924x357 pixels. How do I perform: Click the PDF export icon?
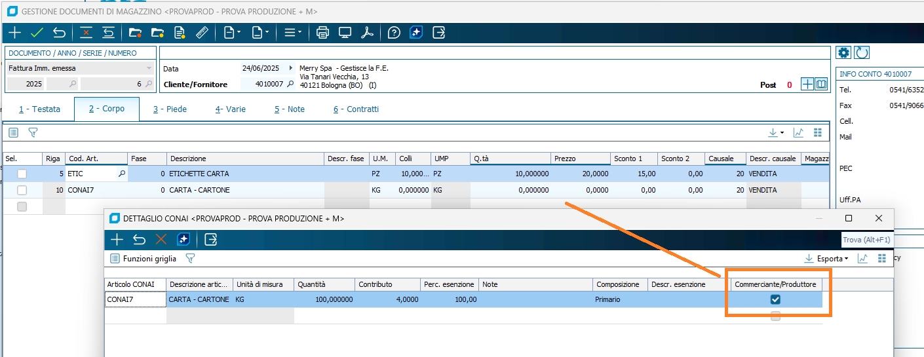(x=367, y=32)
